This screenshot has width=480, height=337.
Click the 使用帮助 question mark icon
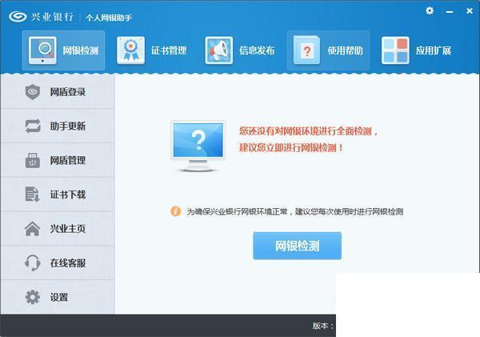tap(306, 50)
